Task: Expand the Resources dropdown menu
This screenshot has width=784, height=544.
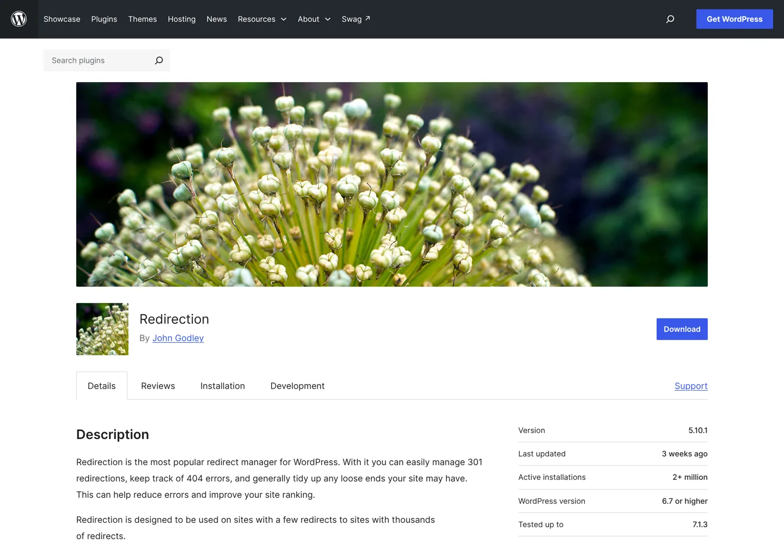Action: pos(262,19)
